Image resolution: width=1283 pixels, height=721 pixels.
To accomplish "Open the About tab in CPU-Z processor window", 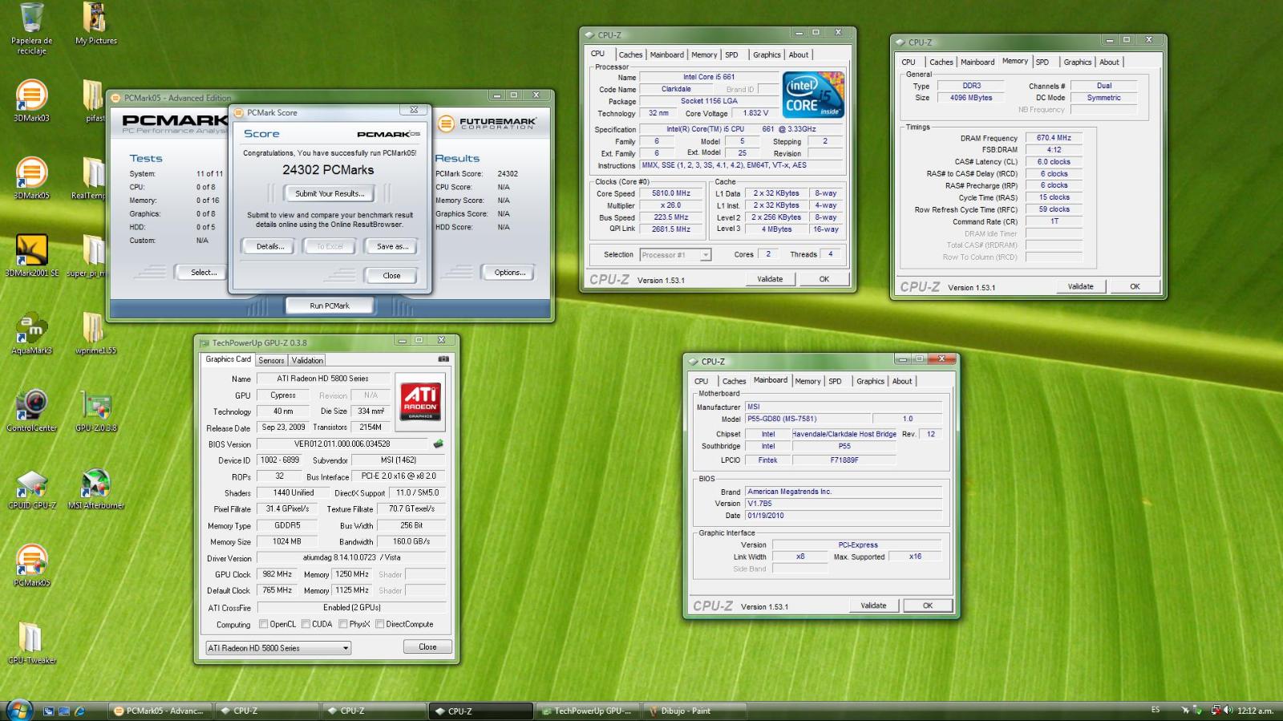I will tap(798, 55).
